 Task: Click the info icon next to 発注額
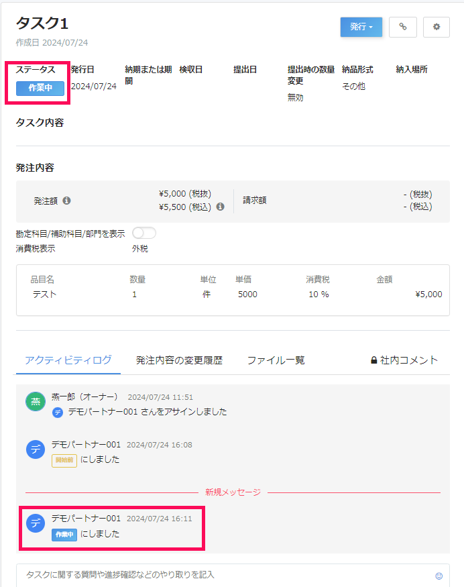(66, 201)
